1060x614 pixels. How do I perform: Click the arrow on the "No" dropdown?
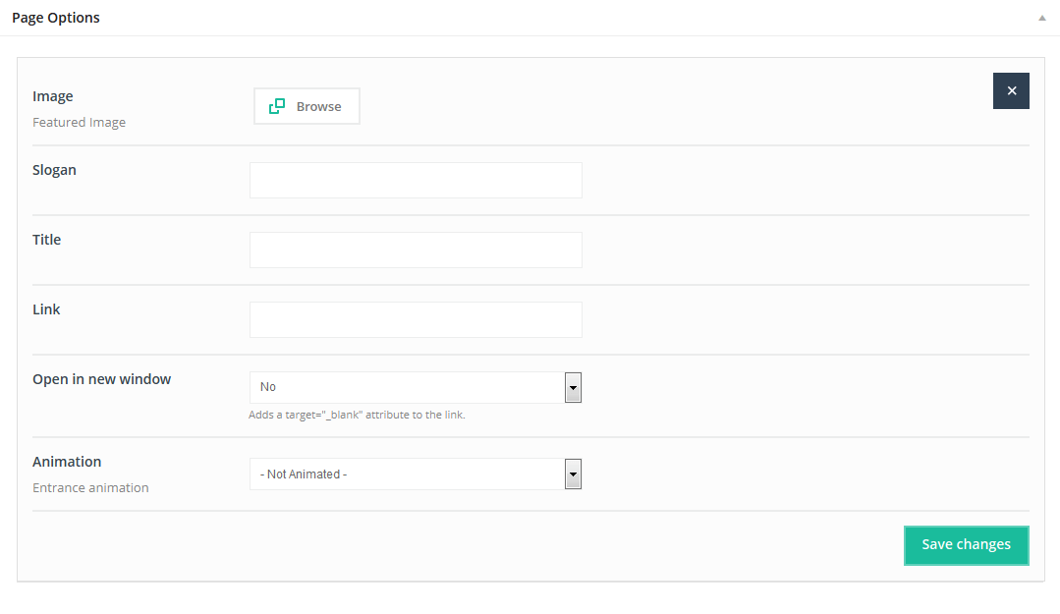[573, 387]
